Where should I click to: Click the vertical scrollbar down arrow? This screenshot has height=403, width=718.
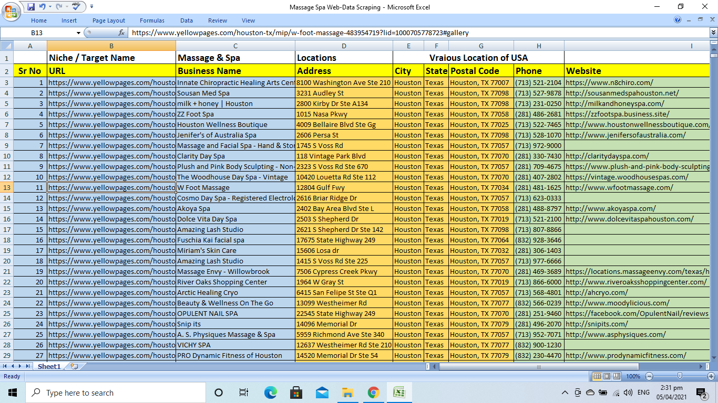(714, 358)
